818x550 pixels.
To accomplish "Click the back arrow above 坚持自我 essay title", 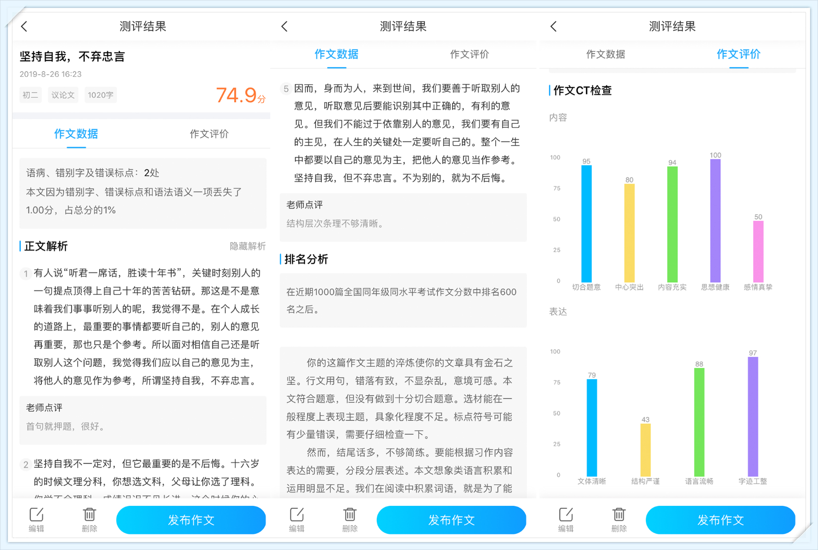I will (x=24, y=26).
